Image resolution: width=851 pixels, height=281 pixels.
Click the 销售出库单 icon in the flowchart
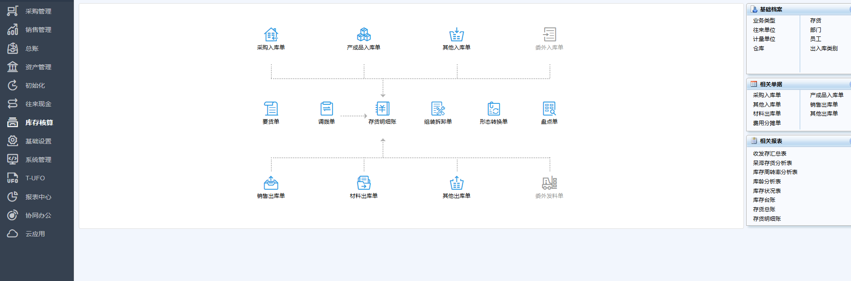coord(271,183)
